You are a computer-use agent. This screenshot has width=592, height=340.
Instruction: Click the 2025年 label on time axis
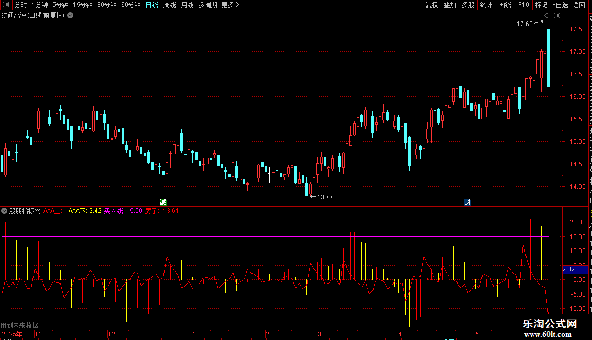(x=12, y=334)
